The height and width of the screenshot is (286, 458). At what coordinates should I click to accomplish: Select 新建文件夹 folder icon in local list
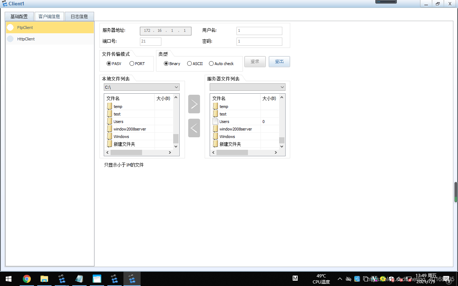point(109,144)
